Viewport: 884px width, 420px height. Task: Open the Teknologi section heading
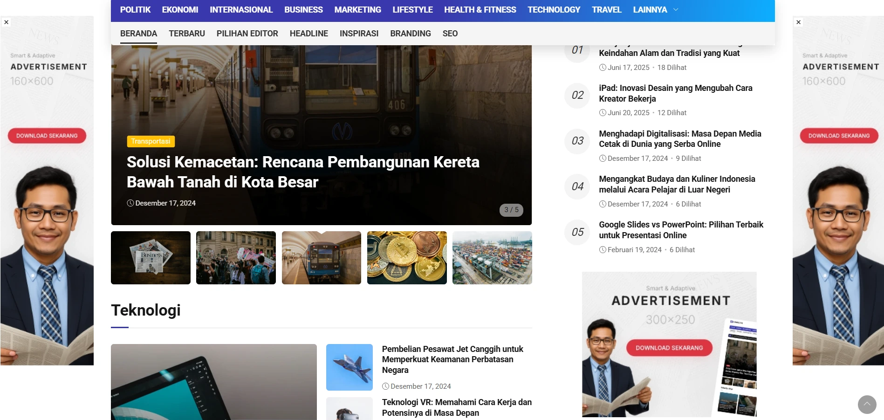pos(146,310)
